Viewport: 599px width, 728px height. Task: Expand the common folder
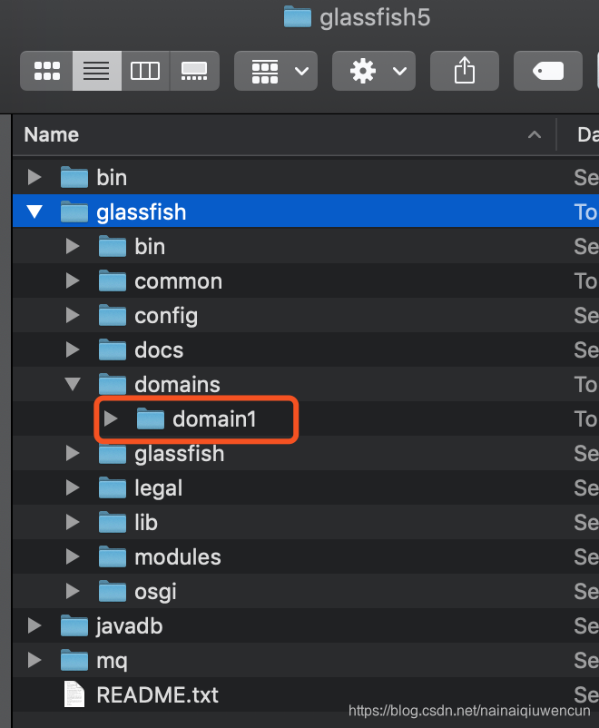pyautogui.click(x=73, y=280)
